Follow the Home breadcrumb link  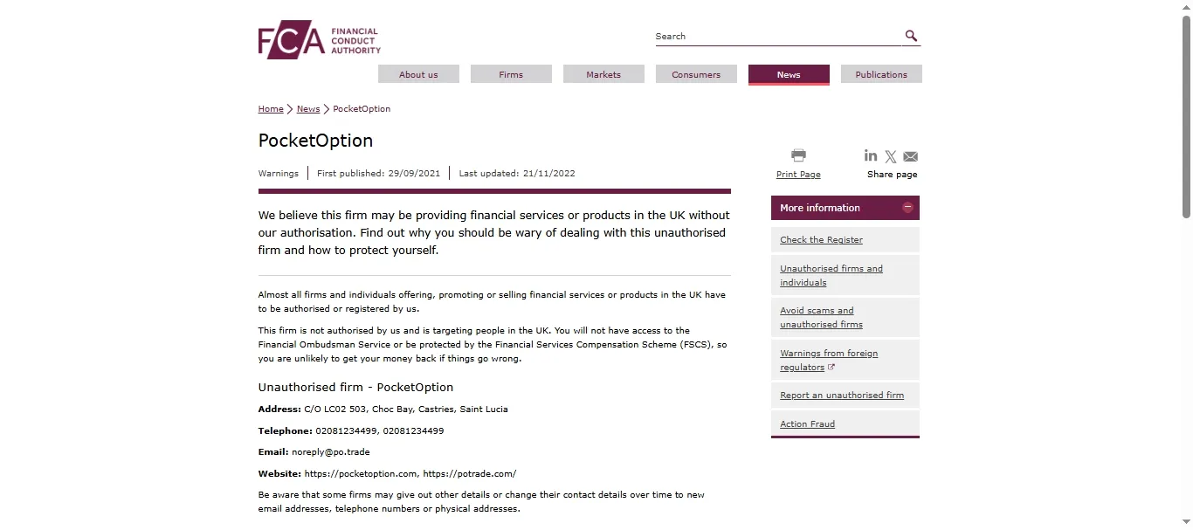pos(271,109)
